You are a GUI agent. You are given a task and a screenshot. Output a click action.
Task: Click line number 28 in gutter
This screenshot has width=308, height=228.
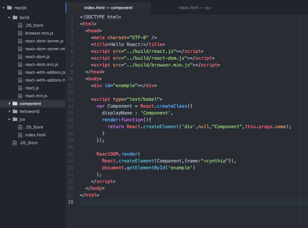[70, 202]
